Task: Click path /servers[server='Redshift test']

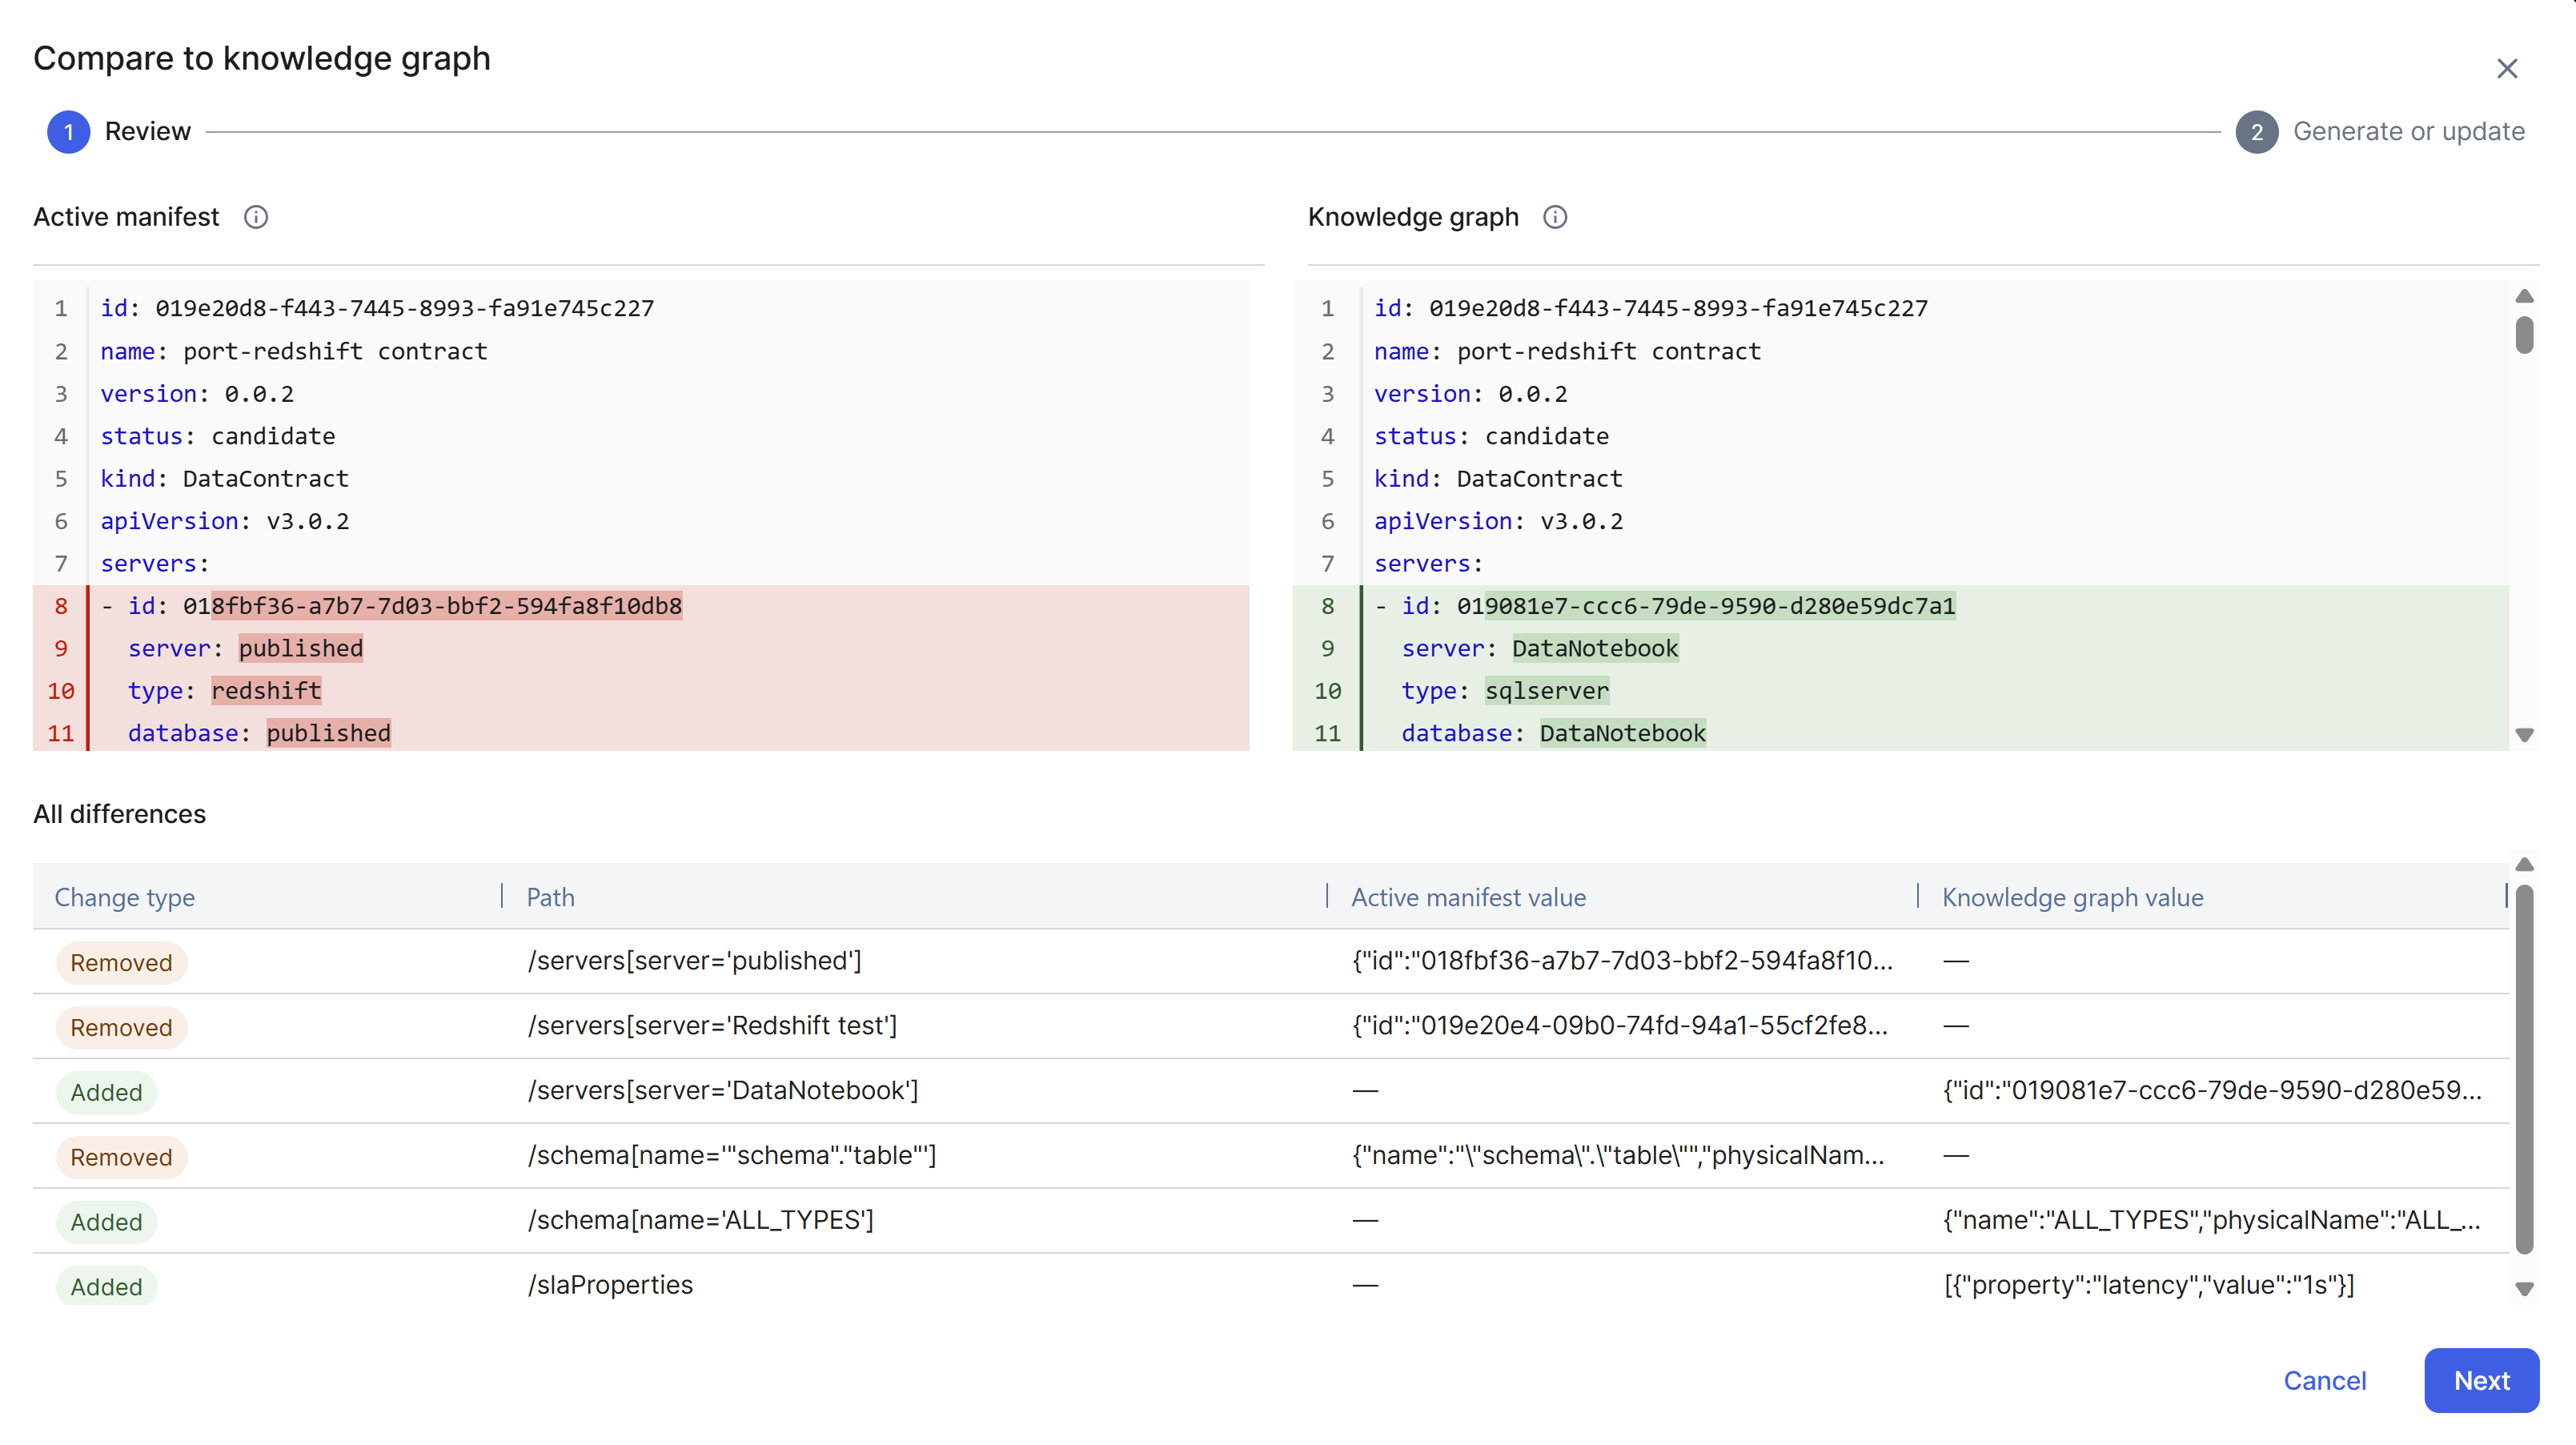Action: click(712, 1025)
